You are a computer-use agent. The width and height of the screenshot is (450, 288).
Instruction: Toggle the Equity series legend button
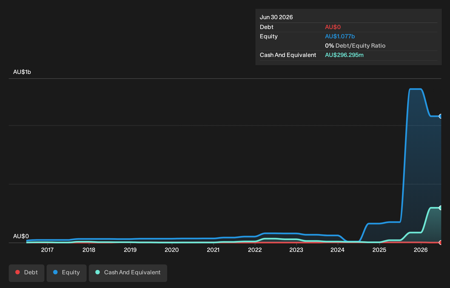(x=67, y=273)
